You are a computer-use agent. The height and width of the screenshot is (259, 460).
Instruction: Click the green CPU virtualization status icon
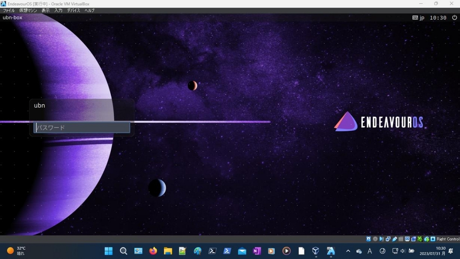[x=420, y=239]
